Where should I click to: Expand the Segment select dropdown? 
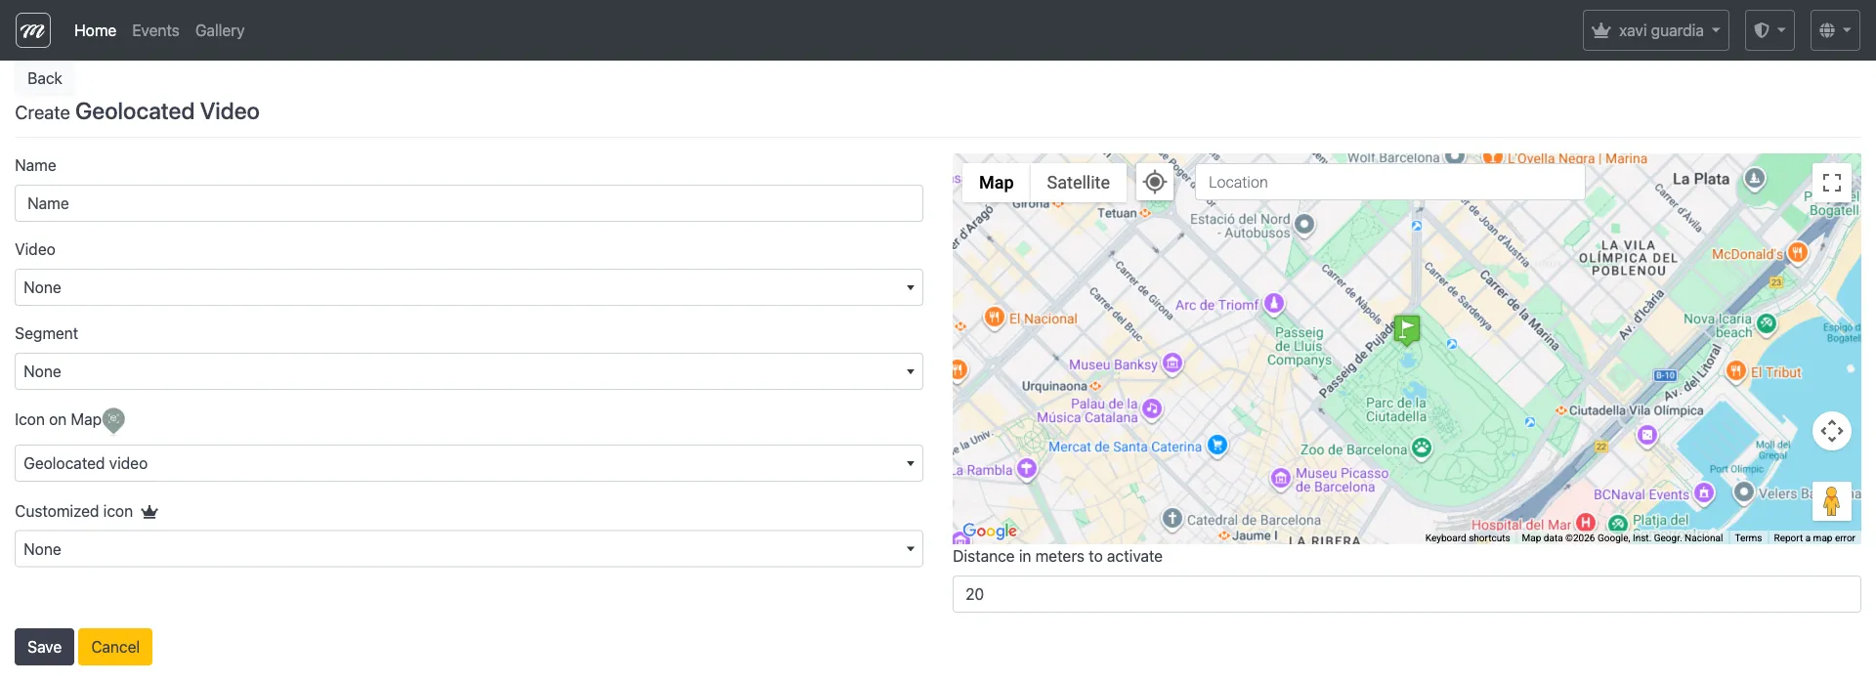pos(469,371)
